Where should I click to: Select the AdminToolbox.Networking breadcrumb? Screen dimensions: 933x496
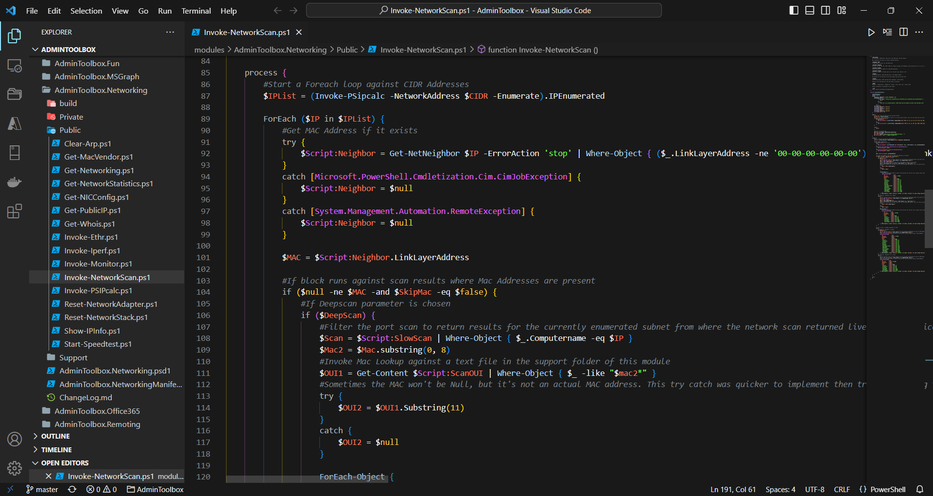click(280, 50)
